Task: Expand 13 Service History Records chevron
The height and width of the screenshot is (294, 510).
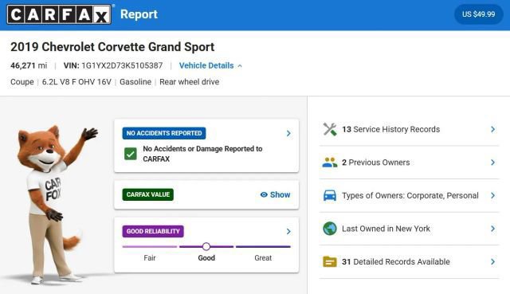Action: pos(492,129)
